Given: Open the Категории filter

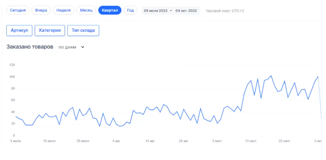Looking at the screenshot, I should (x=50, y=31).
